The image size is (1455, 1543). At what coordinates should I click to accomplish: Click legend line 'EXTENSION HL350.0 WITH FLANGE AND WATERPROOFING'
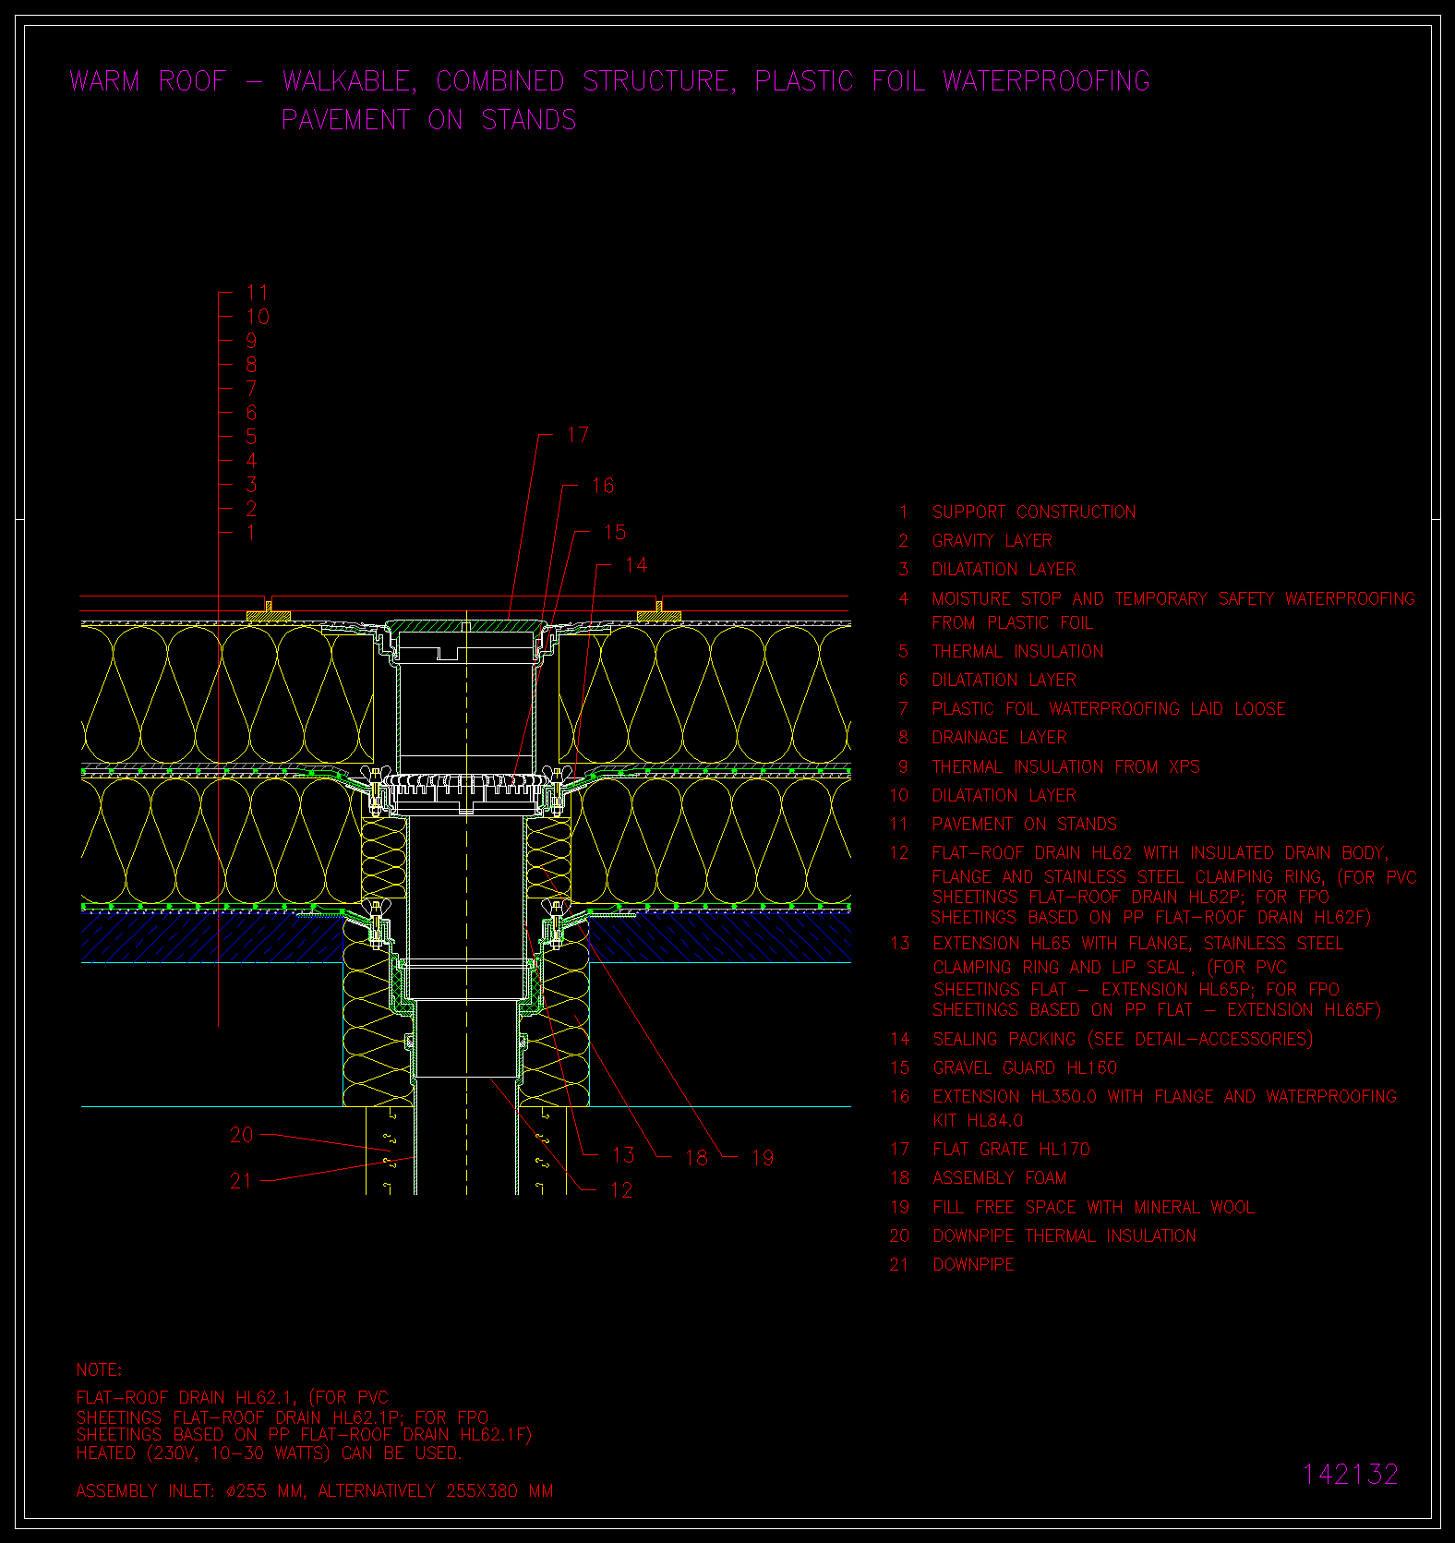pos(1165,1097)
